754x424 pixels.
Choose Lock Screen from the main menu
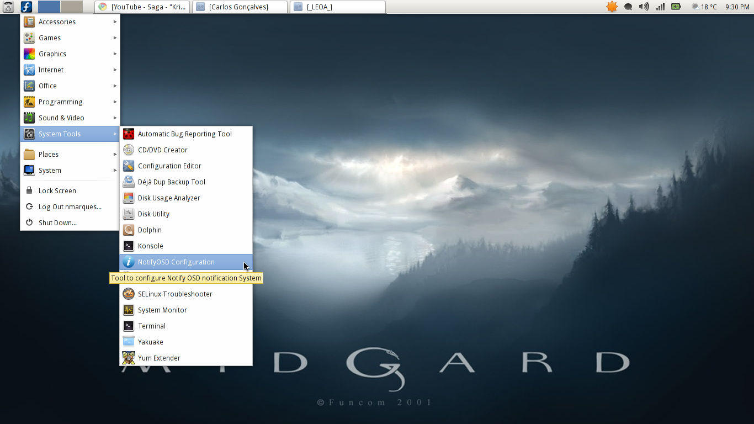[x=70, y=191]
